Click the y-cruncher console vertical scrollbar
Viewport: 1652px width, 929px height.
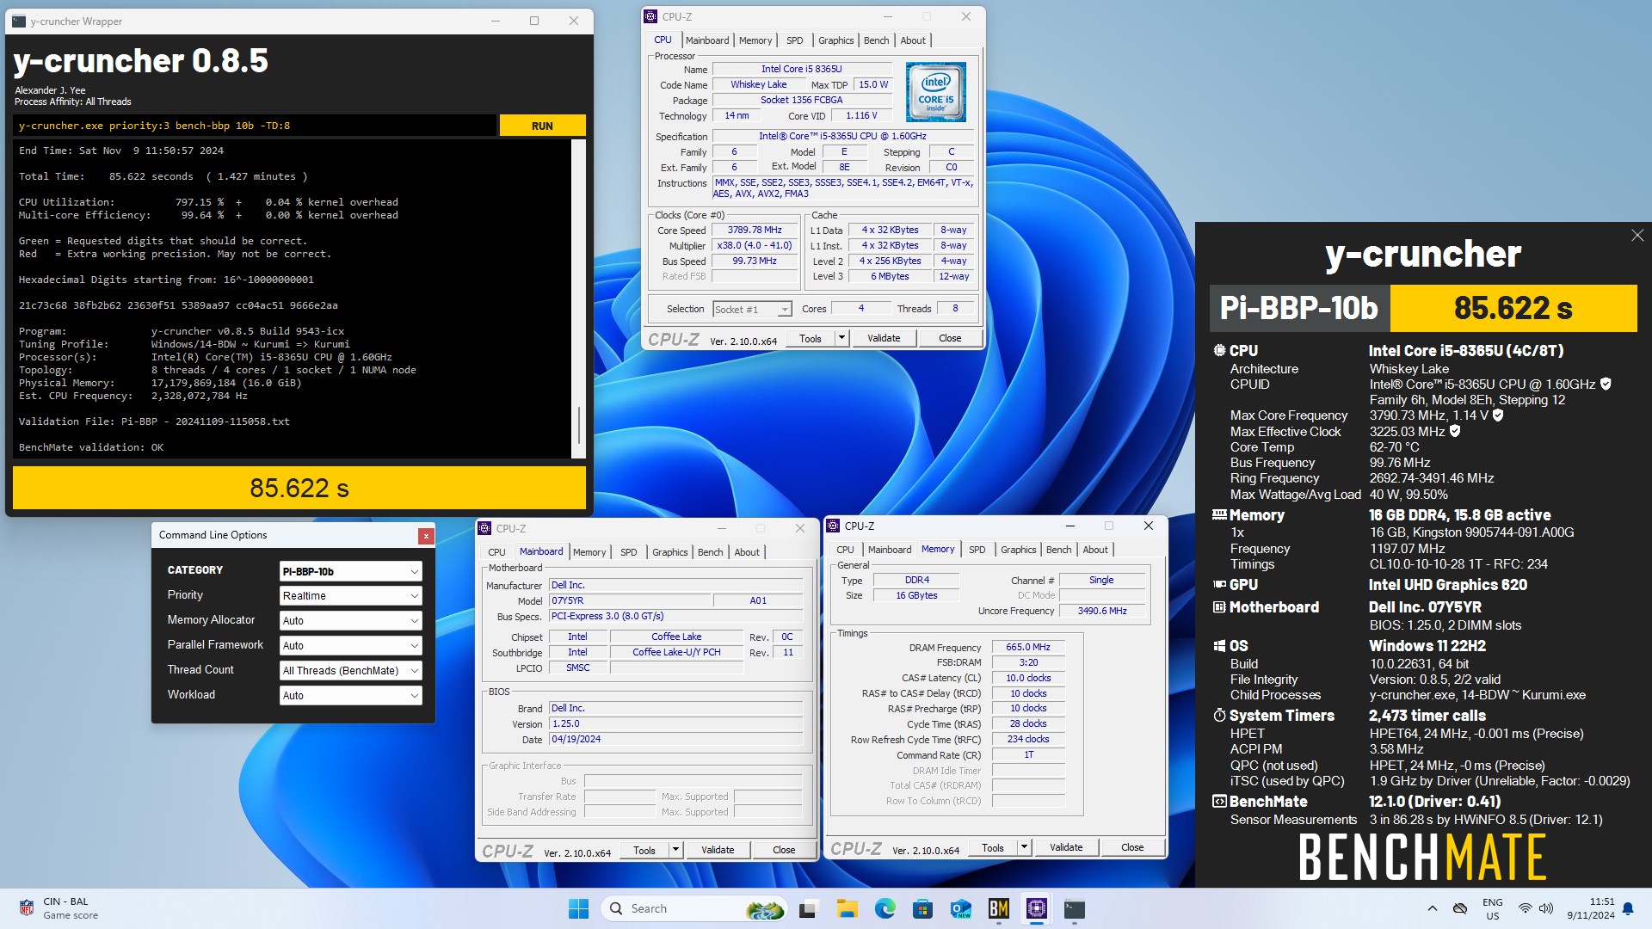[x=579, y=298]
